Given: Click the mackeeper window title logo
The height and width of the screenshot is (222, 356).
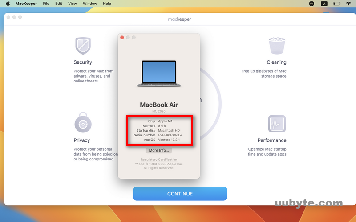Looking at the screenshot, I should click(x=179, y=19).
